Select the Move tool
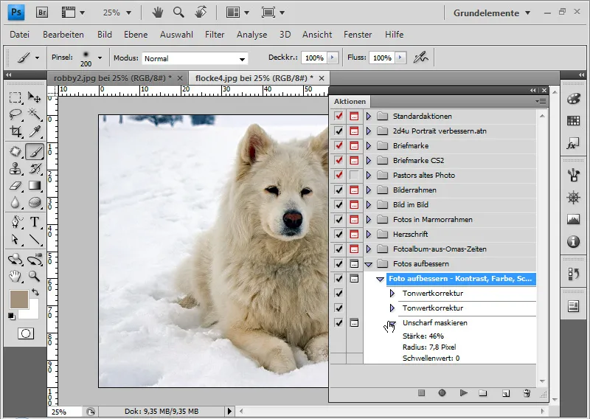590x419 pixels. point(35,98)
